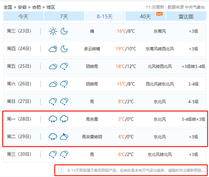The height and width of the screenshot is (177, 209).
Task: Select the 周日 (27日) date label
Action: point(19,102)
